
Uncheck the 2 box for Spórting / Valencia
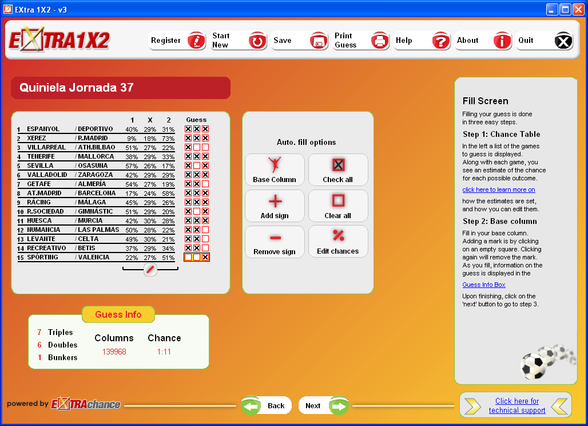[x=205, y=257]
